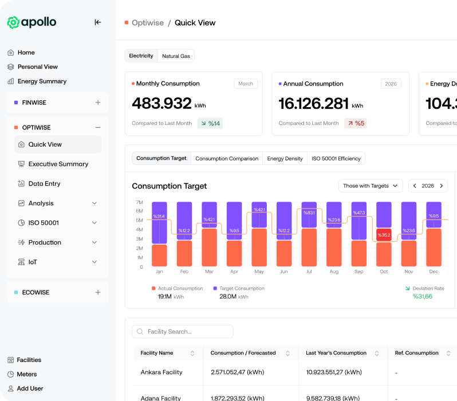This screenshot has height=401, width=457.
Task: Switch to Natural Gas toggle
Action: pyautogui.click(x=176, y=56)
